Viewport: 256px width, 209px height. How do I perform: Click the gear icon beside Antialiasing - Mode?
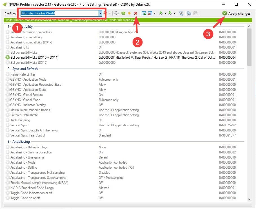[x=8, y=162]
